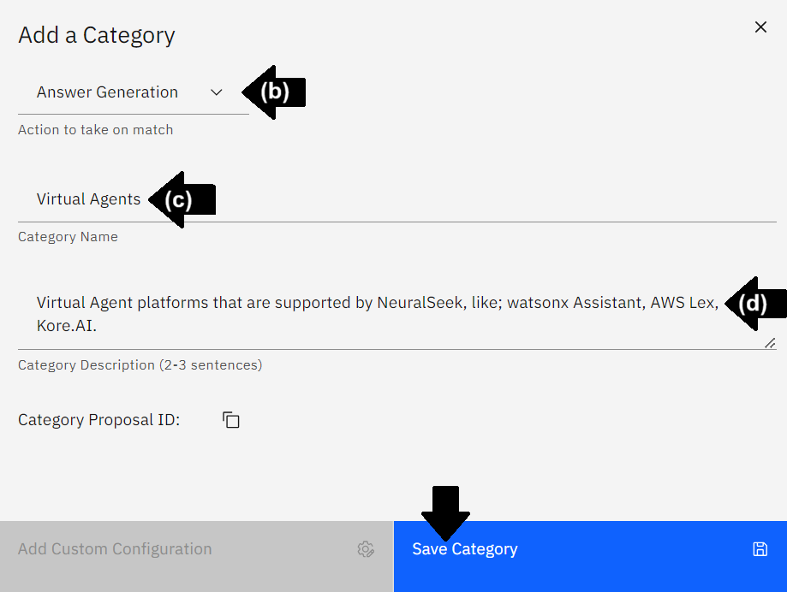Grab the description box resize handle
787x592 pixels.
(770, 343)
